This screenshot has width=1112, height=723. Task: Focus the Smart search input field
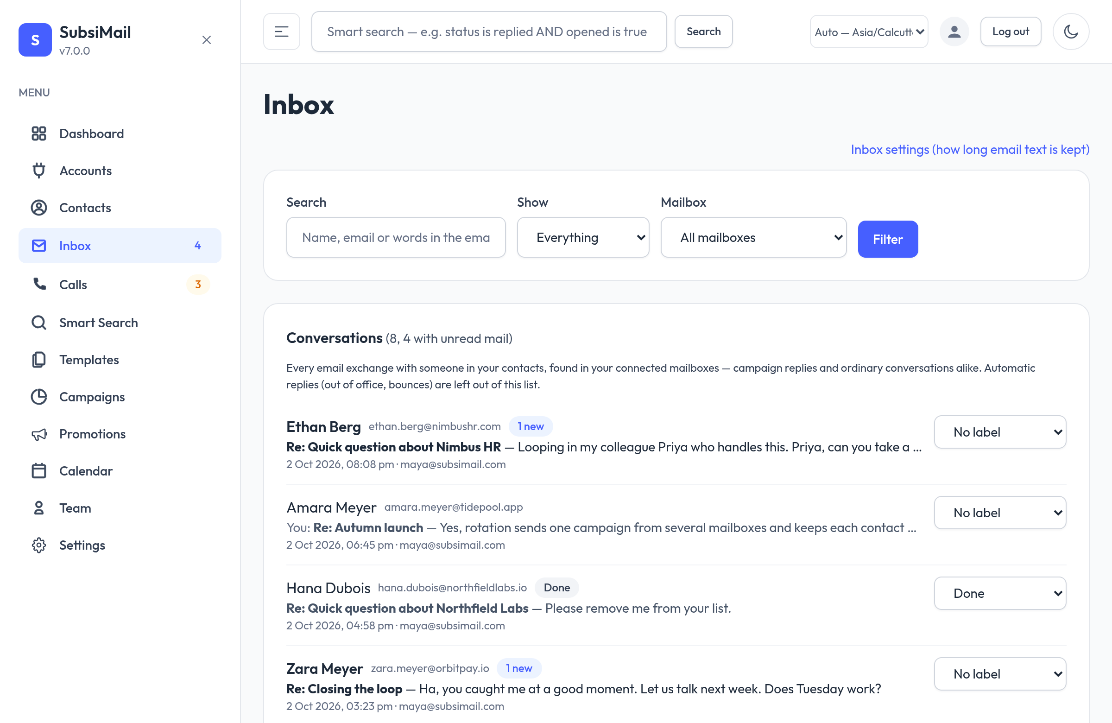489,32
